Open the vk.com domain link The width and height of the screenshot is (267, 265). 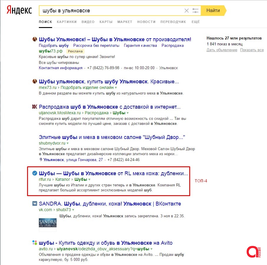tap(45, 210)
